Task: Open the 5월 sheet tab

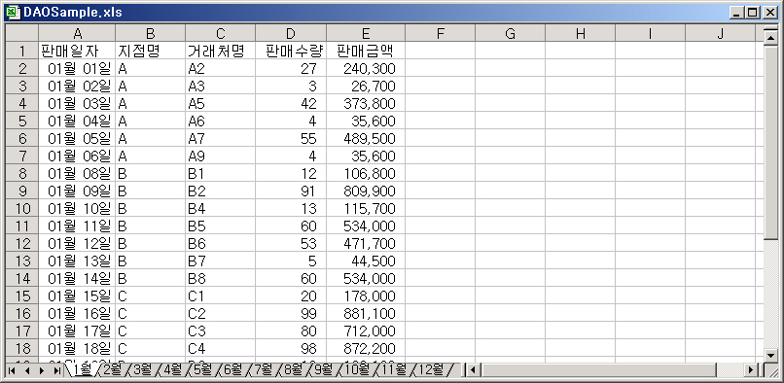Action: [202, 369]
